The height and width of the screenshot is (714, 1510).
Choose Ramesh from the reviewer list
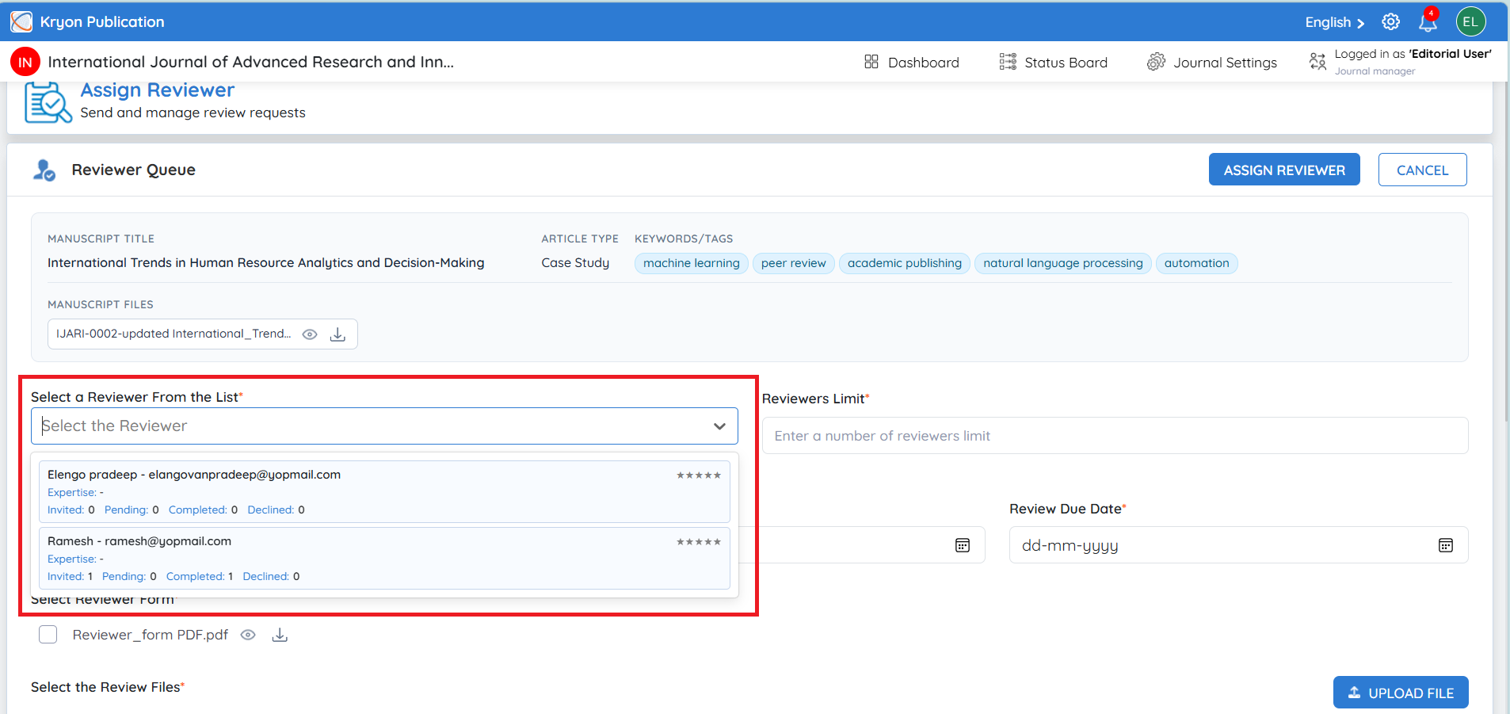[x=384, y=558]
